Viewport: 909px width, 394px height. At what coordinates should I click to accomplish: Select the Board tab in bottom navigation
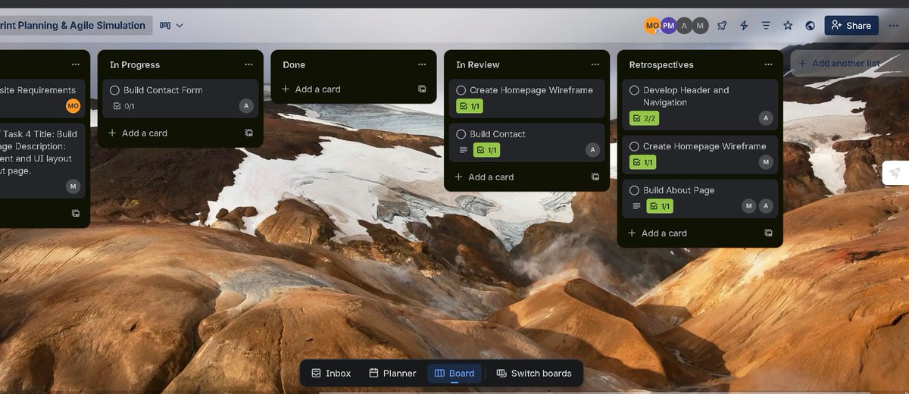coord(454,373)
